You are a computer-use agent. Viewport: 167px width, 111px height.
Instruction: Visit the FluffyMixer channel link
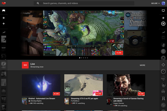pyautogui.click(x=75, y=101)
